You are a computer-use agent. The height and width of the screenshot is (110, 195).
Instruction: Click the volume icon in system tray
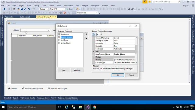click(x=181, y=107)
